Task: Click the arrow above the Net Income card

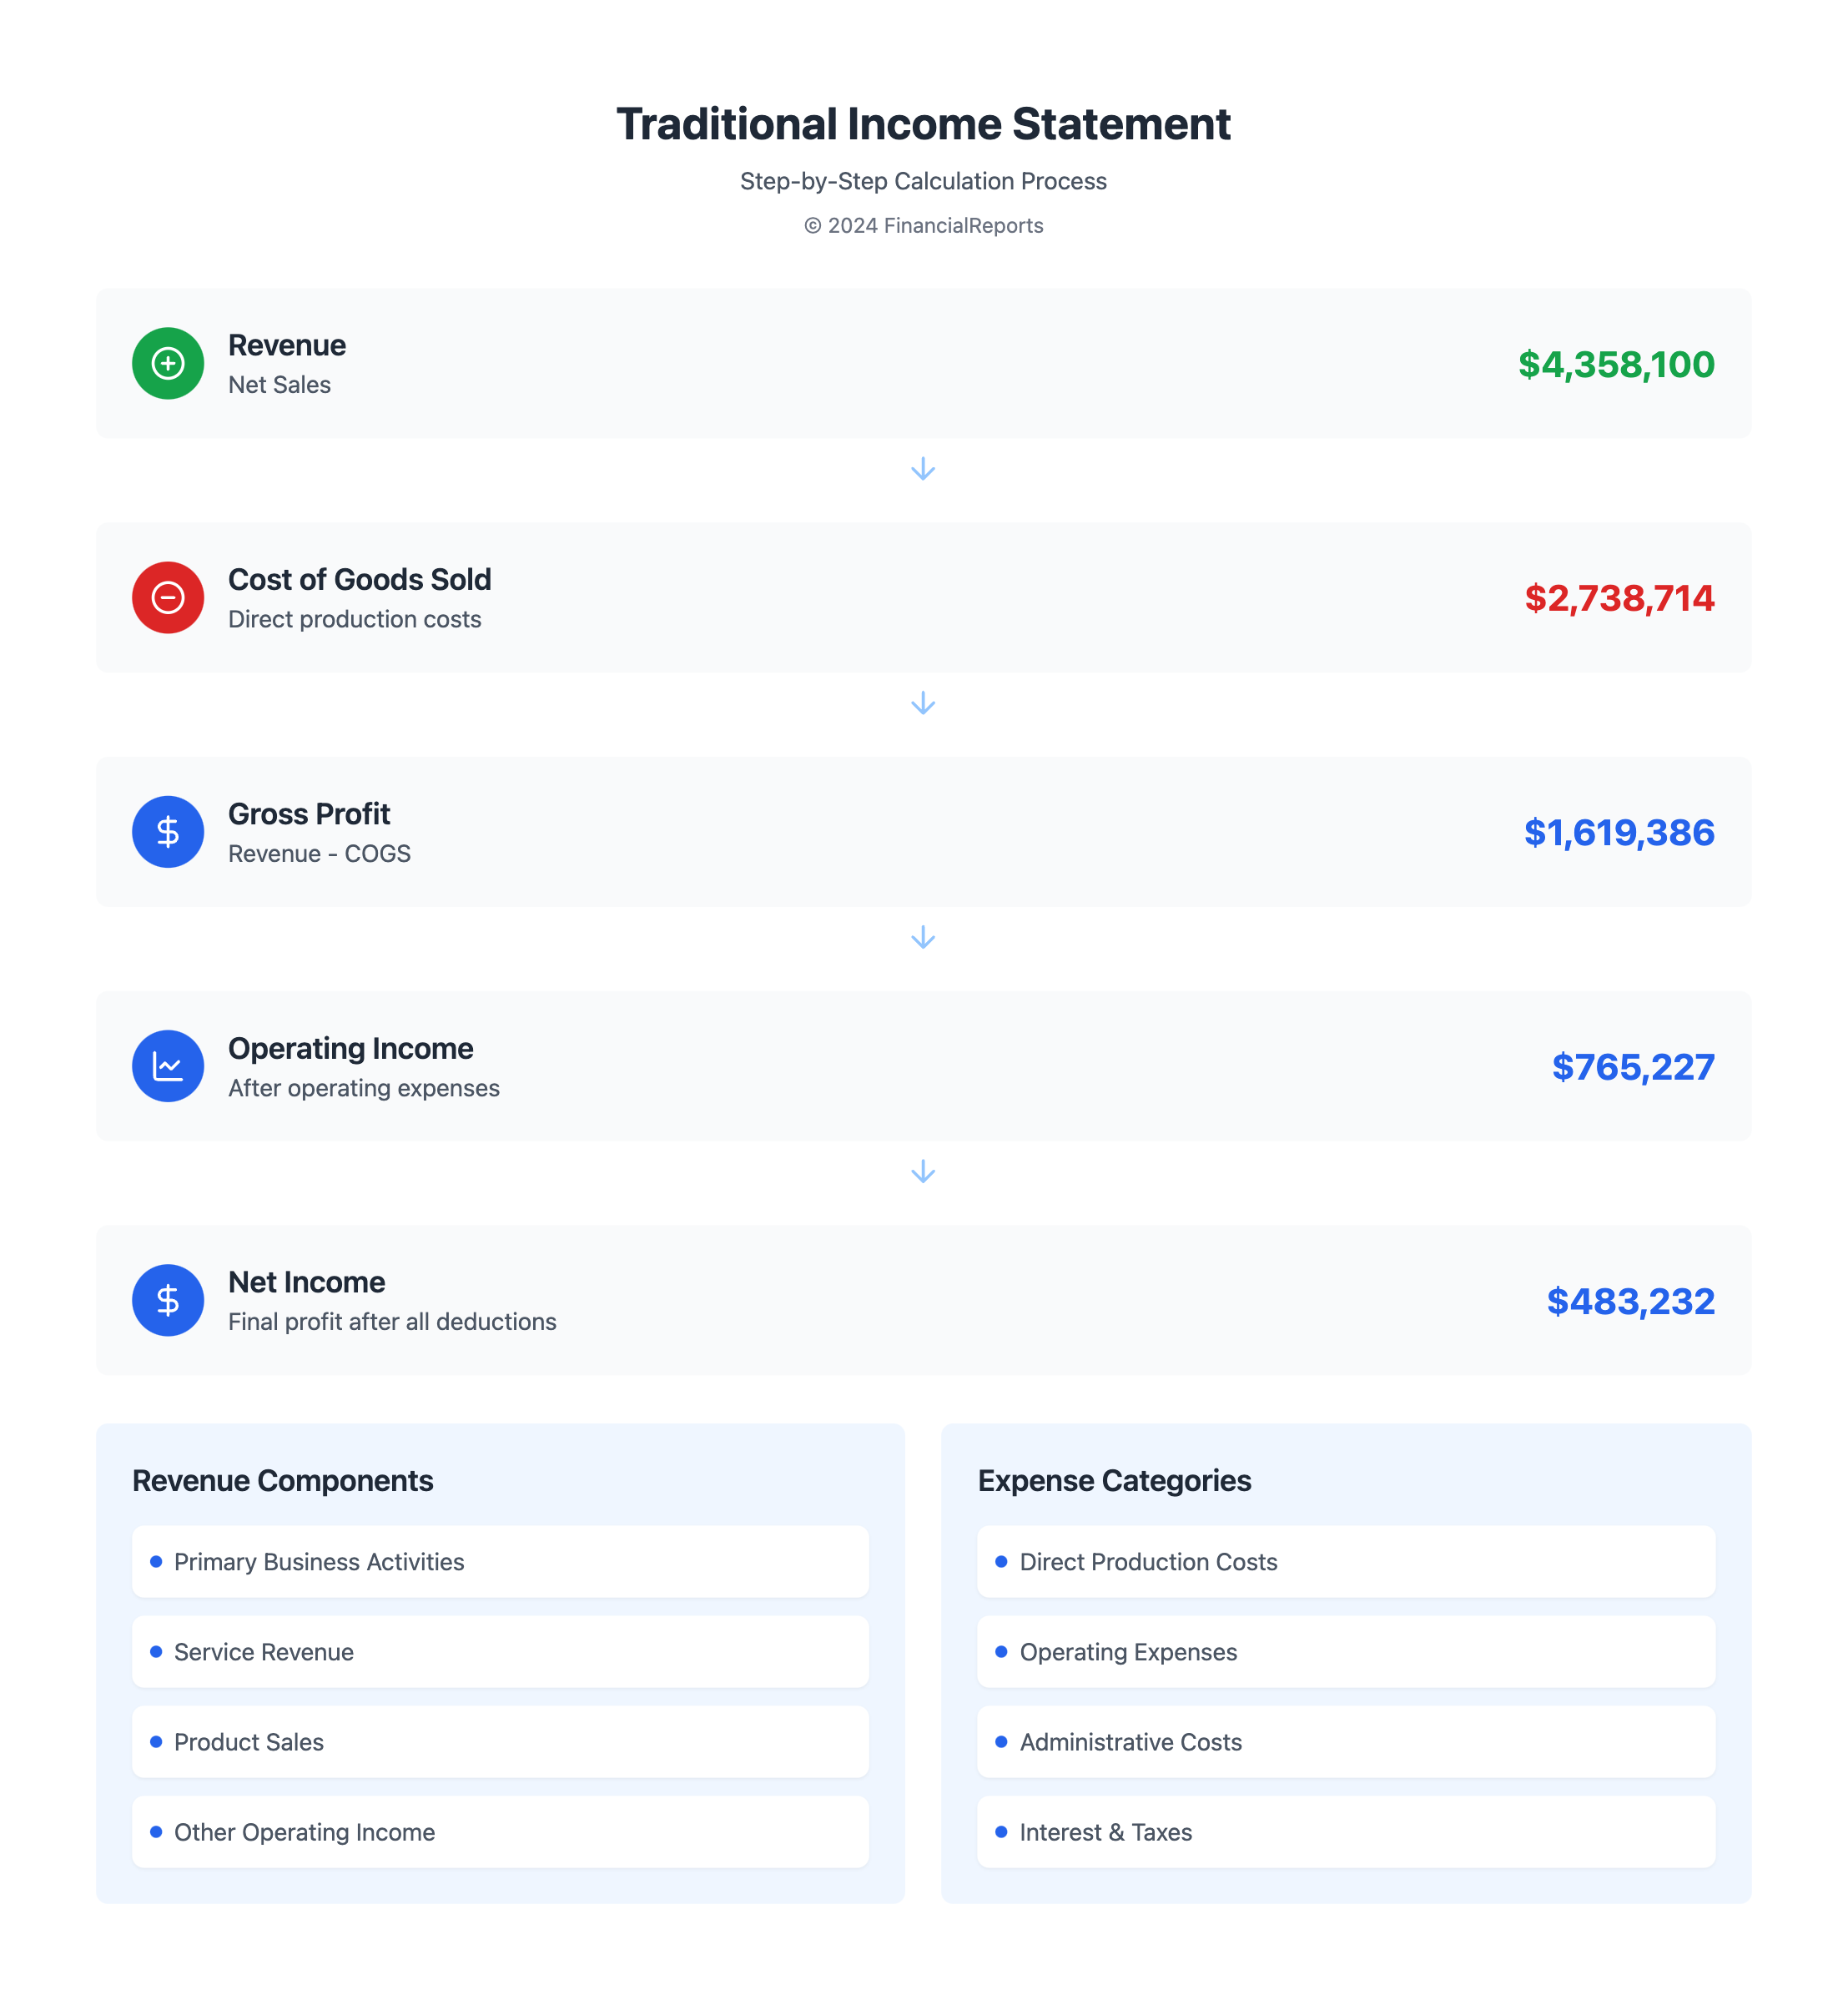Action: point(923,1171)
